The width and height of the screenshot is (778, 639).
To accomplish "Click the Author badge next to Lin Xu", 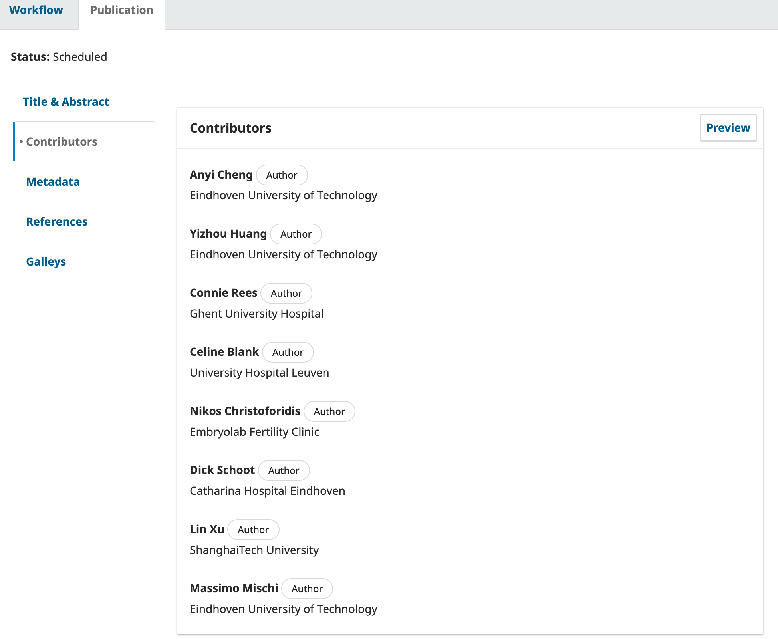I will (x=253, y=530).
